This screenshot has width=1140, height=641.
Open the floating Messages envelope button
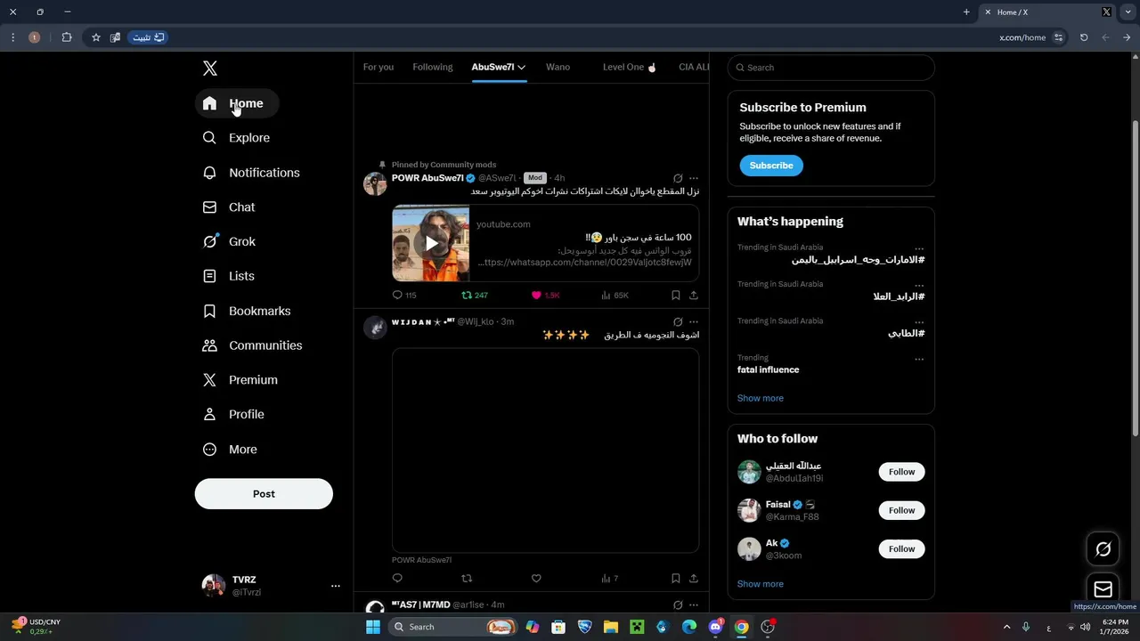pos(1103,589)
